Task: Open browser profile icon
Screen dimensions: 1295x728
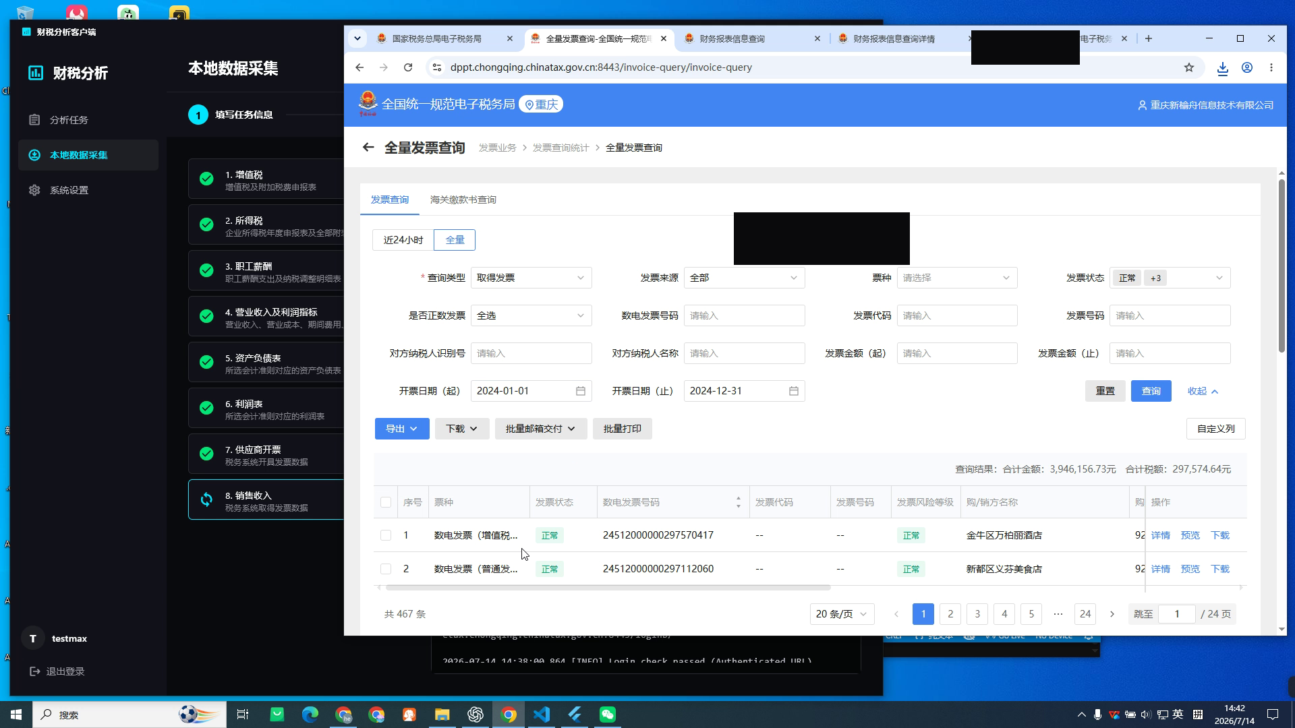Action: pos(1247,67)
